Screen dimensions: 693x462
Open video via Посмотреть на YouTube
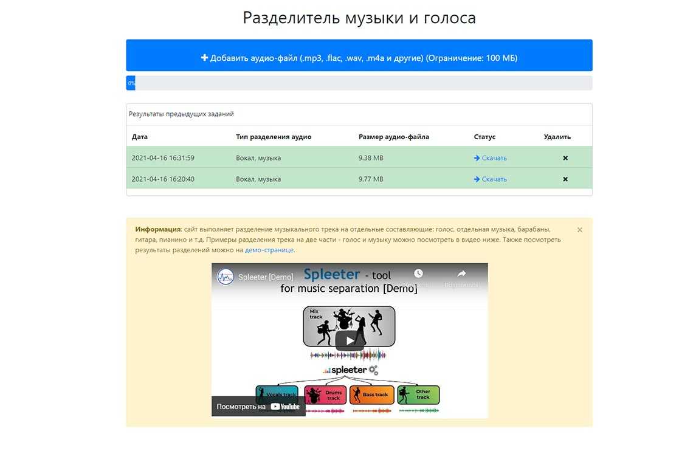point(258,407)
